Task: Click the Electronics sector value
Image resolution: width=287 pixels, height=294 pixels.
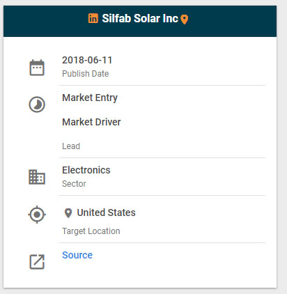Action: (x=86, y=170)
